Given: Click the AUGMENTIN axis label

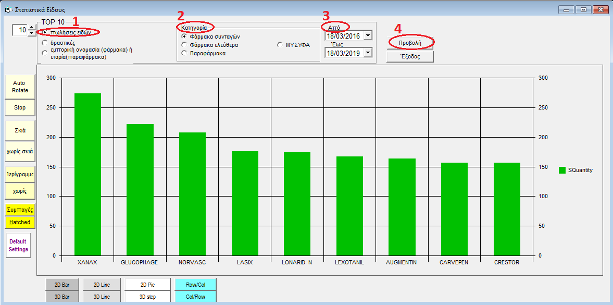Looking at the screenshot, I should [x=402, y=262].
